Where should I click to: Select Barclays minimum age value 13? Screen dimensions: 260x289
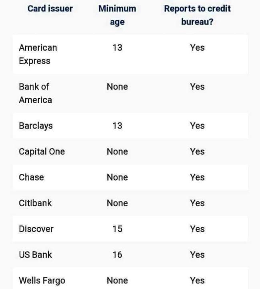click(x=117, y=126)
